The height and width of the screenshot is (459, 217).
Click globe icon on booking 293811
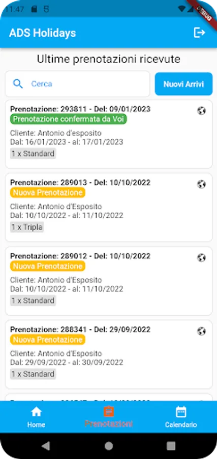[x=201, y=111]
